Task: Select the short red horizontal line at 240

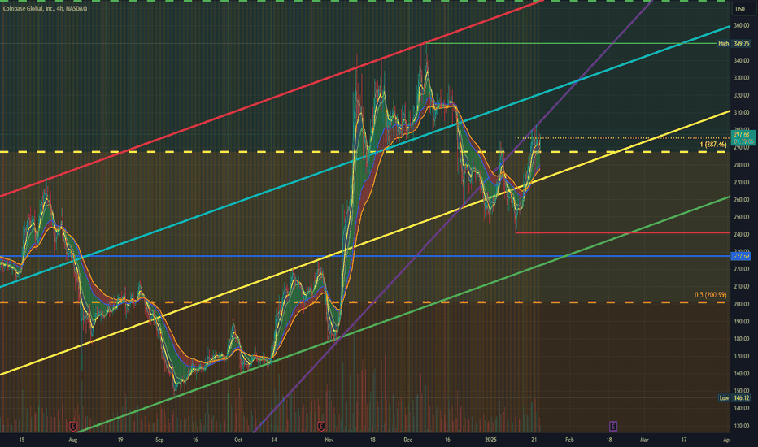Action: pyautogui.click(x=623, y=233)
